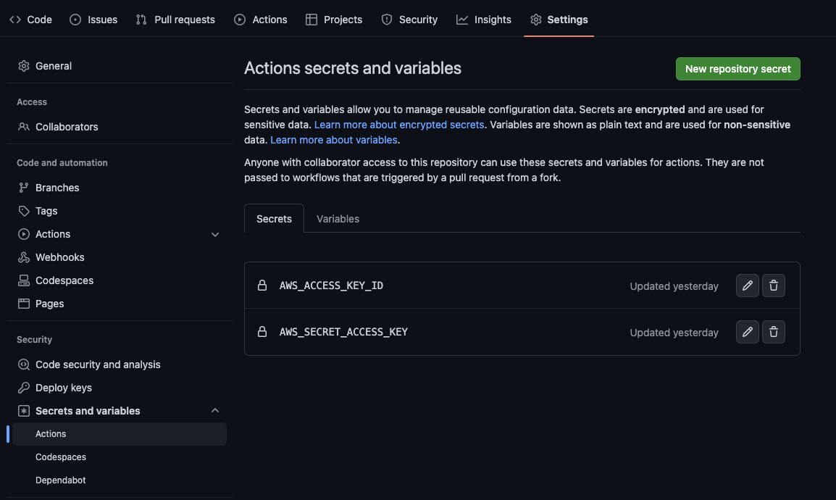This screenshot has width=836, height=500.
Task: Open the Webhooks settings icon
Action: [x=22, y=257]
